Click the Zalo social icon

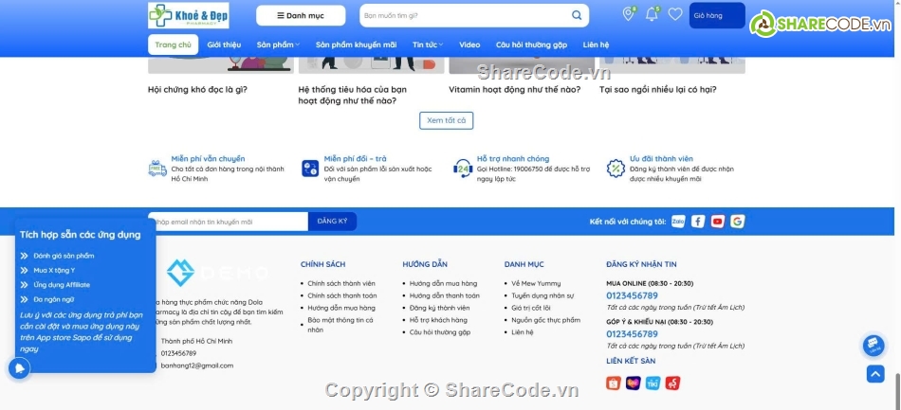point(678,222)
